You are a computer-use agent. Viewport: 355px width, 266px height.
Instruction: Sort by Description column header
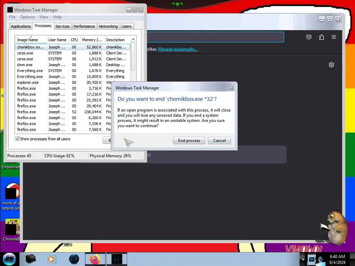click(117, 40)
